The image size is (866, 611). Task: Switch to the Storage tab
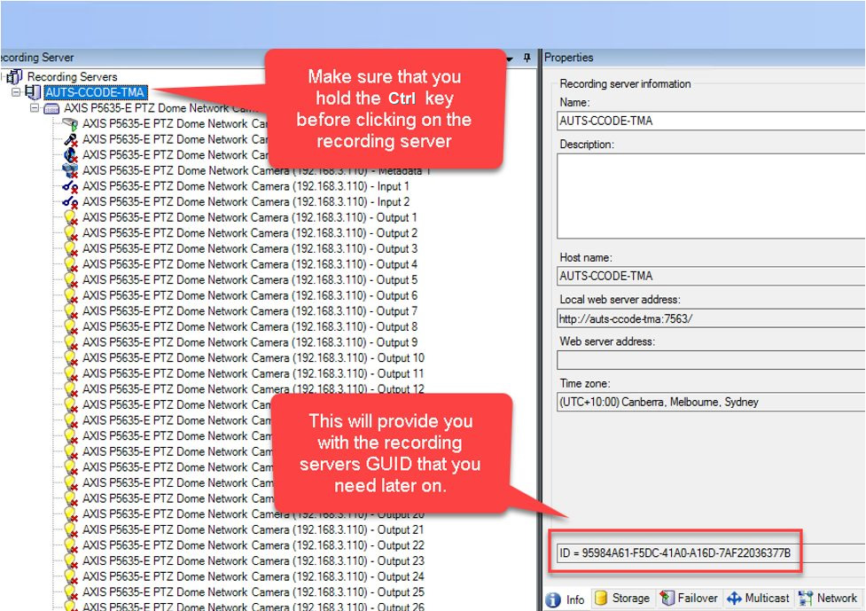point(622,599)
